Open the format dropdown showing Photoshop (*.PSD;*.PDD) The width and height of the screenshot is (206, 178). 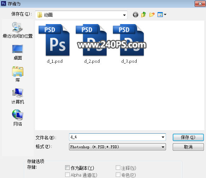(118, 147)
